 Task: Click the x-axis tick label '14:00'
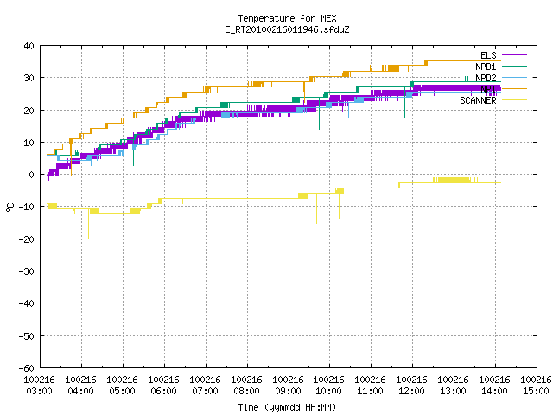coord(494,391)
